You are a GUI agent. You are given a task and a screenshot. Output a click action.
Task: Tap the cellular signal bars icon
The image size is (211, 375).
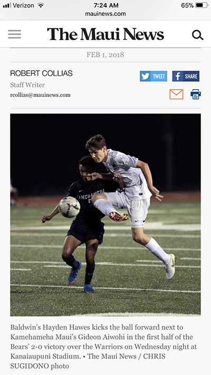pos(7,5)
